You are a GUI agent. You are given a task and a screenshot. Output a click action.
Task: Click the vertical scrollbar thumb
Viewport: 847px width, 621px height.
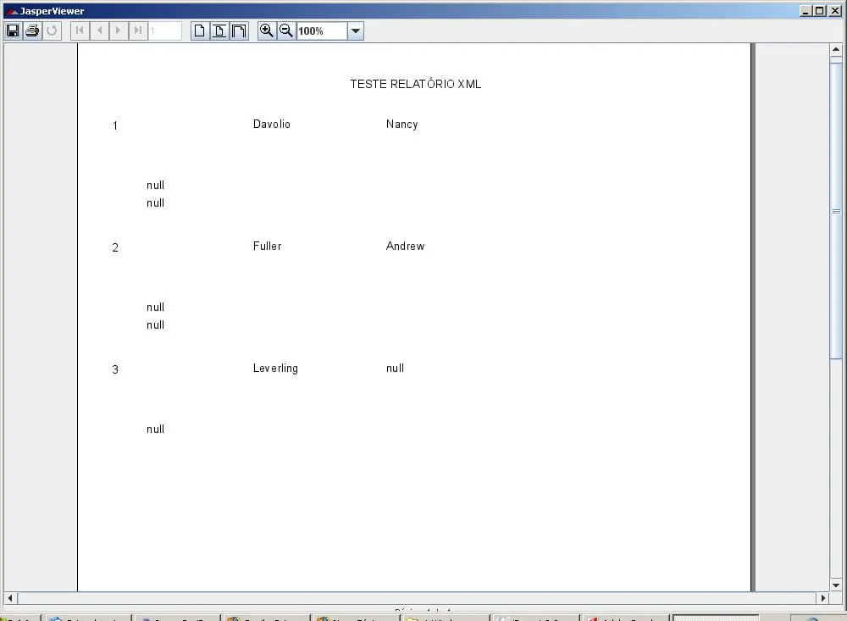(836, 211)
